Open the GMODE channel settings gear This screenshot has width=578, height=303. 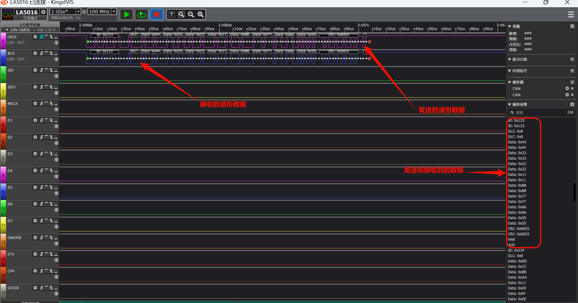(35, 237)
